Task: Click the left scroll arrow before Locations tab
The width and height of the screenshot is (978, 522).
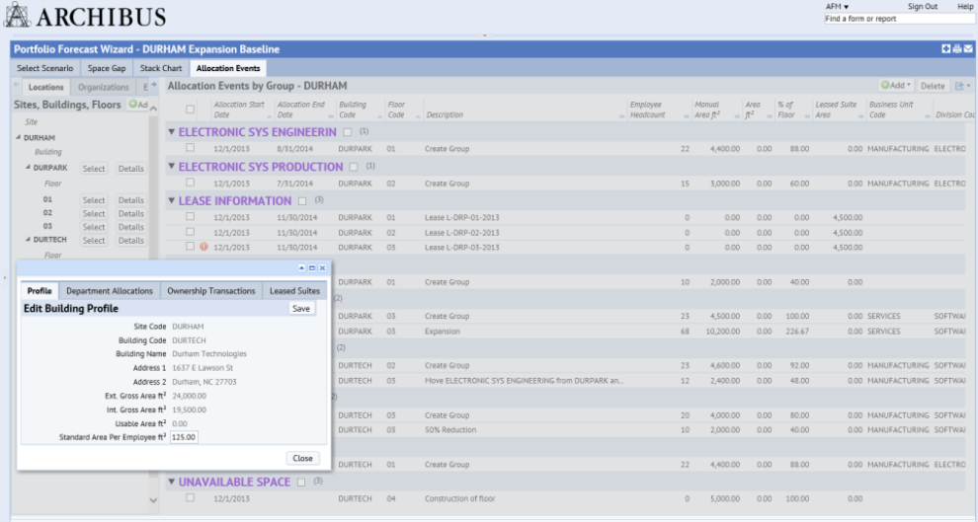Action: point(17,85)
